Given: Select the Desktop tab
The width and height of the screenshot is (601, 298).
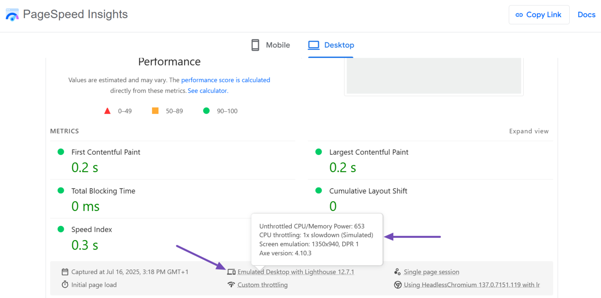Looking at the screenshot, I should click(x=331, y=45).
